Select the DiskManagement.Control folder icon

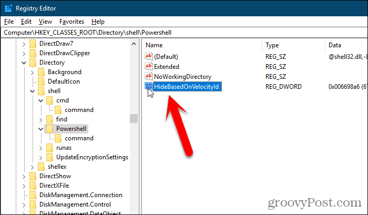[x=33, y=204]
